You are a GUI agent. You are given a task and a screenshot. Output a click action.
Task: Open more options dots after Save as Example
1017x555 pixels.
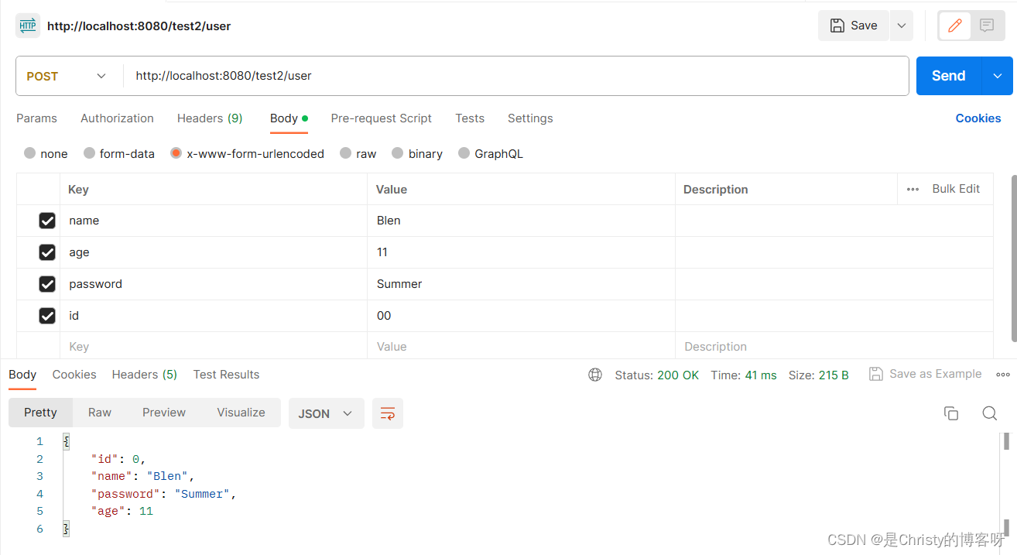click(x=1003, y=375)
